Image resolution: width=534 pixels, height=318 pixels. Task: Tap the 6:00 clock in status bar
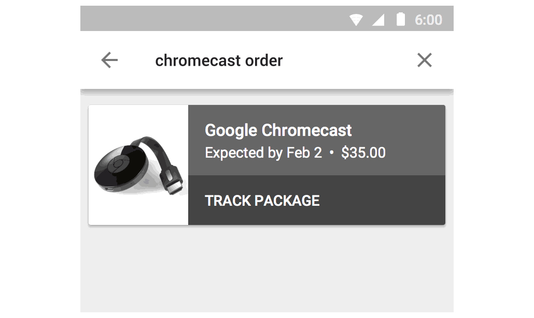coord(428,20)
